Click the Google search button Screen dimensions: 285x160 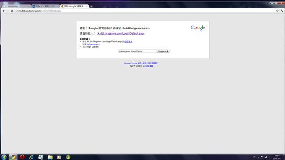click(163, 52)
